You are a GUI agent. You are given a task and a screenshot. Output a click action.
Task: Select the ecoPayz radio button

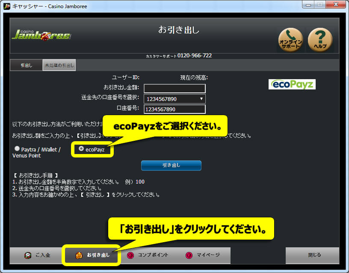click(81, 148)
